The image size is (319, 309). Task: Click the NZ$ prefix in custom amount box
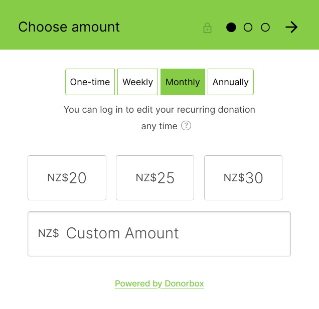tap(49, 233)
